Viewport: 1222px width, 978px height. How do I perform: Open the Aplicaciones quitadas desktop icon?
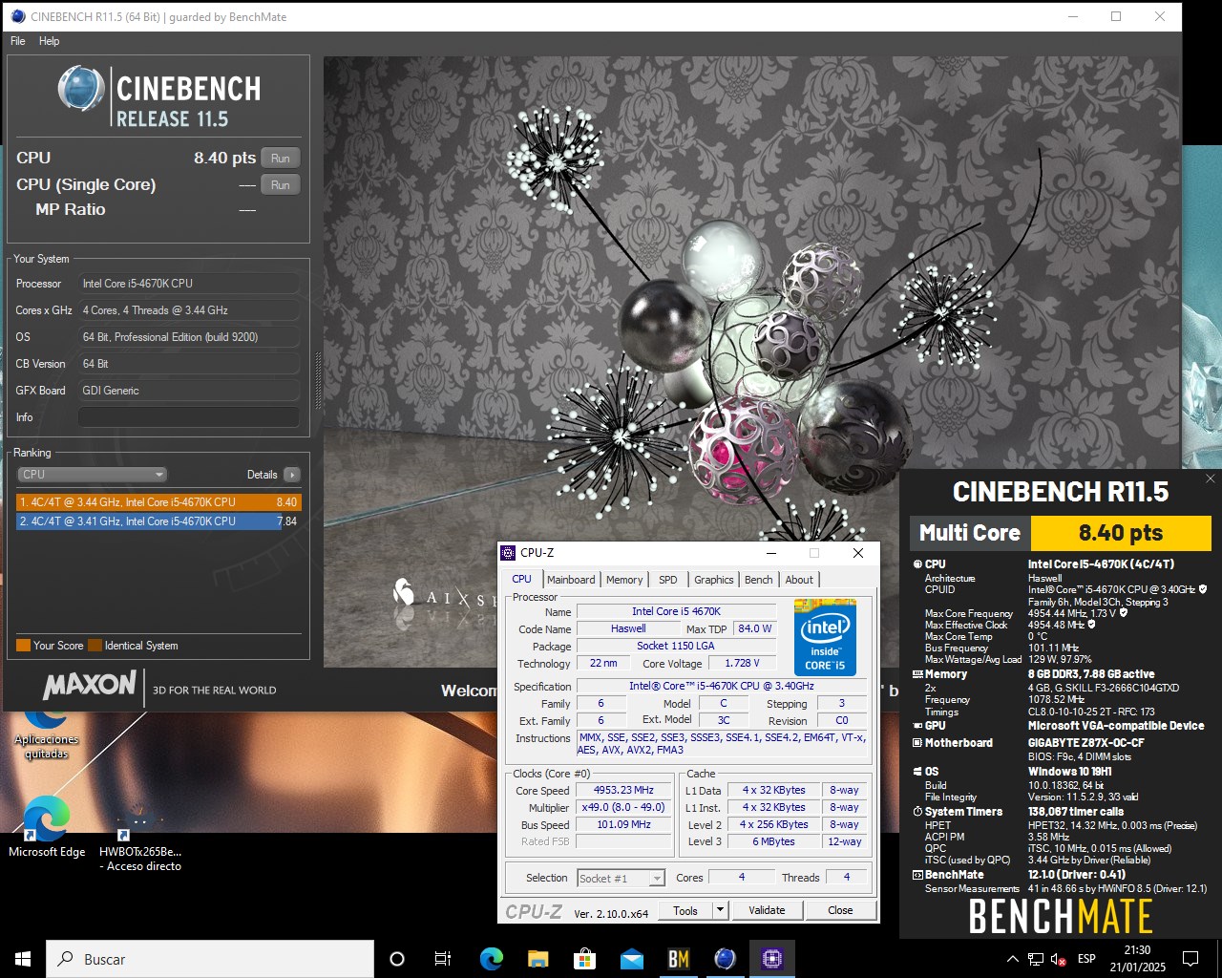click(46, 735)
